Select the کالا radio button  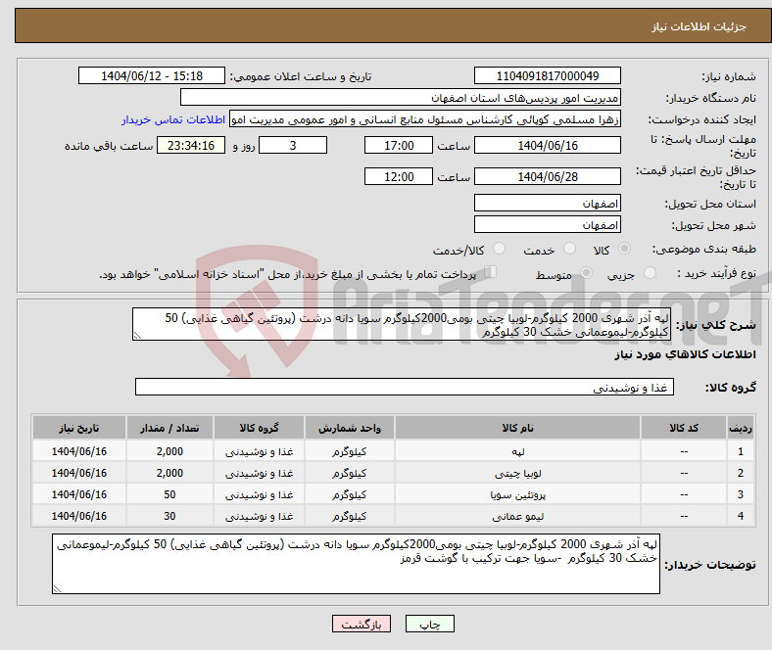pyautogui.click(x=625, y=251)
